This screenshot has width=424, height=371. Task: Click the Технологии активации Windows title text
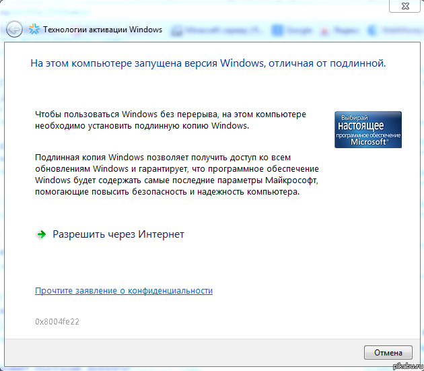[103, 30]
